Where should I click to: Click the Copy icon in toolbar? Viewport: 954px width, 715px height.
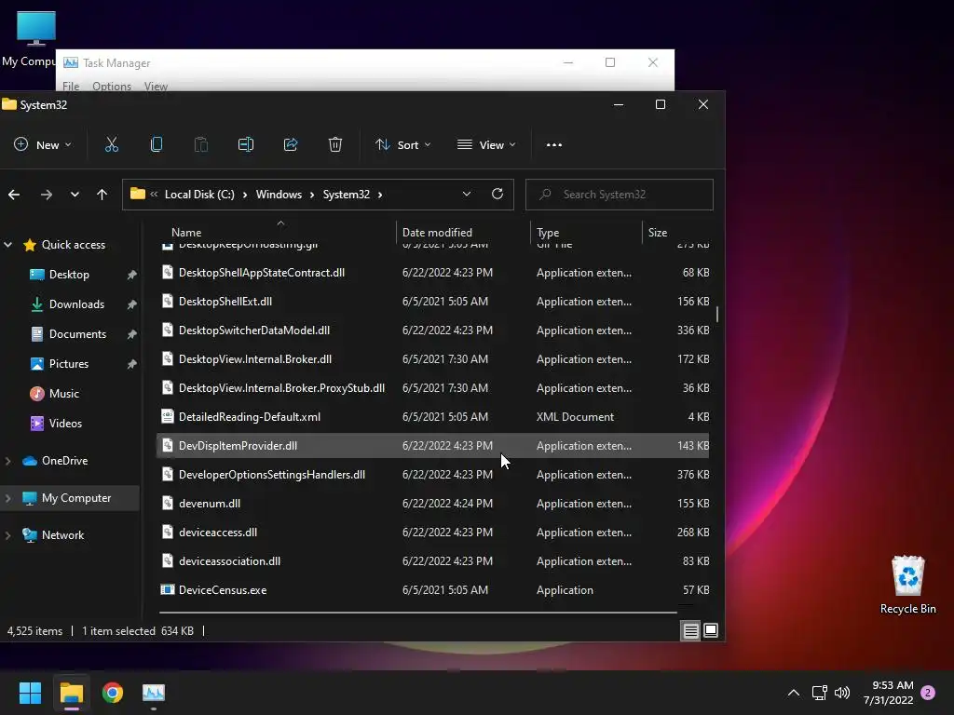[157, 144]
